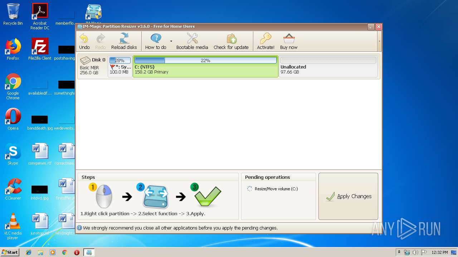Check for update in toolbar
The width and height of the screenshot is (458, 257).
(231, 41)
